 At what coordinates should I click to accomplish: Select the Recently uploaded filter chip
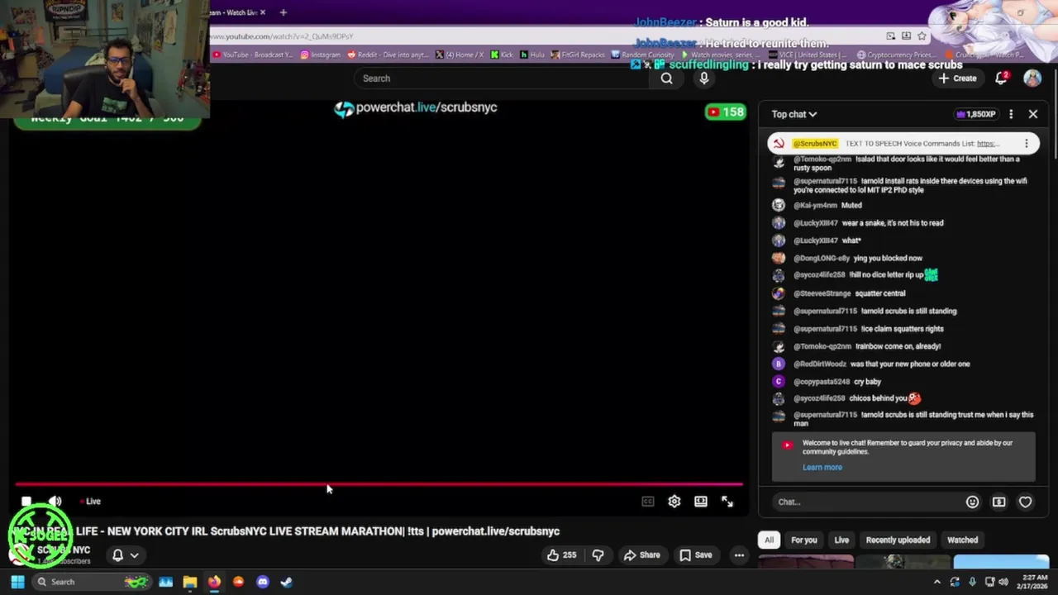[898, 540]
